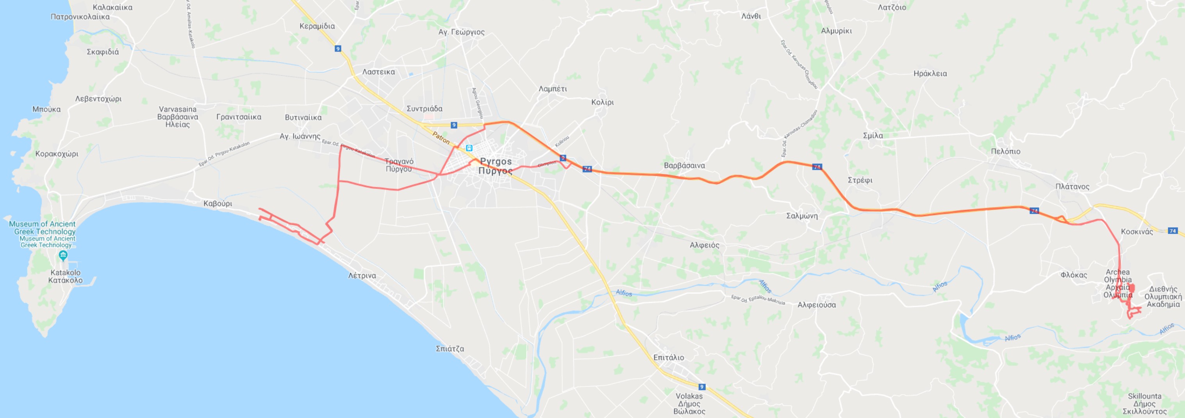Click the Museum of Ancient Greek Technology pin
This screenshot has width=1185, height=418.
pos(64,255)
